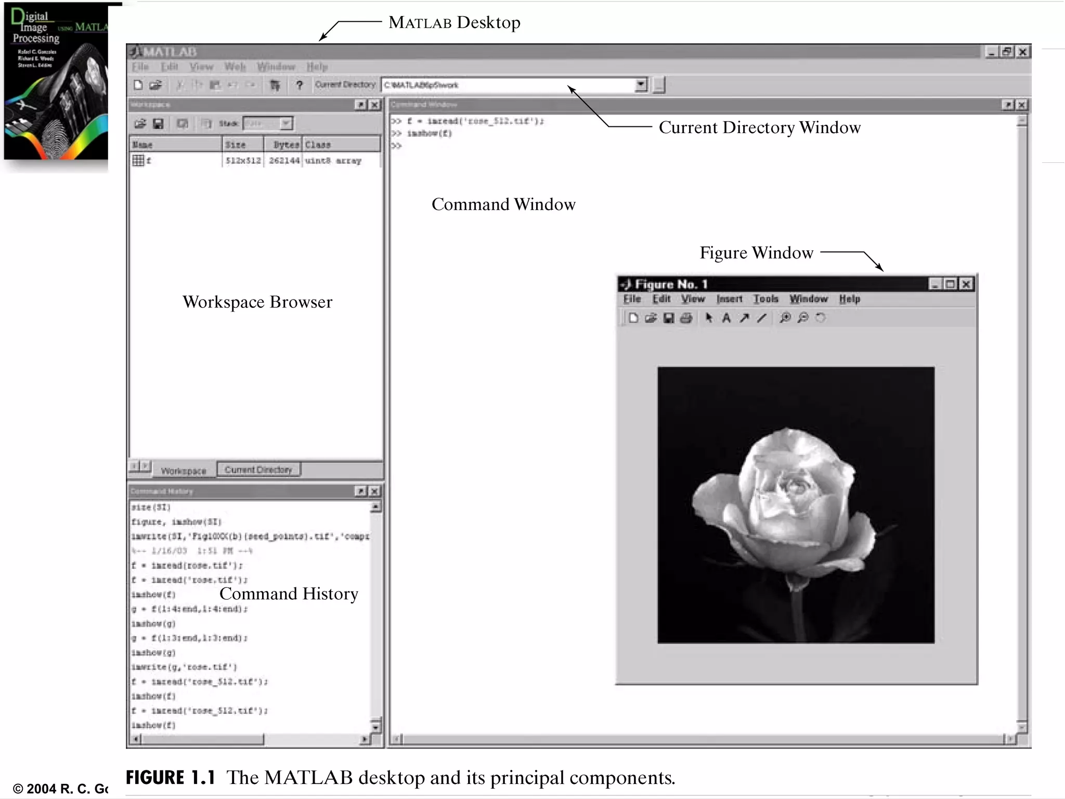Click the Redo icon in MATLAB toolbar

[250, 85]
